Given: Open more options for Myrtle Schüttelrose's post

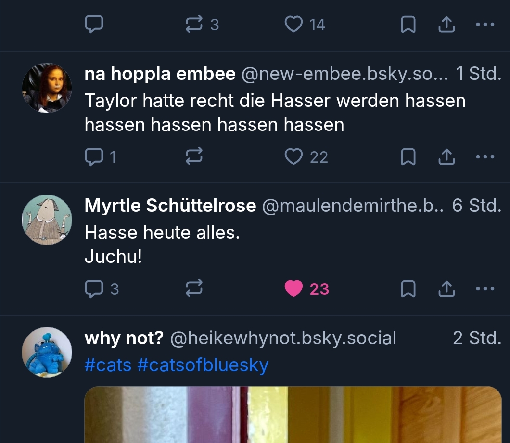Looking at the screenshot, I should tap(484, 288).
